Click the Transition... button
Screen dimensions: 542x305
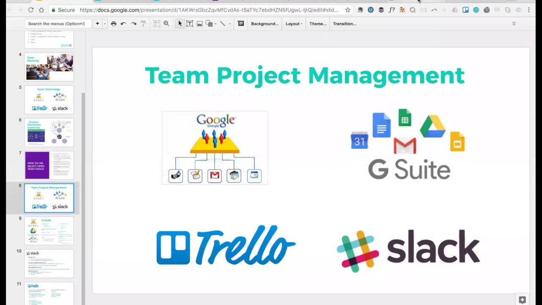click(x=344, y=24)
